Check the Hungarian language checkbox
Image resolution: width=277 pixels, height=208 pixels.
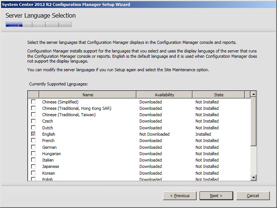[34, 154]
